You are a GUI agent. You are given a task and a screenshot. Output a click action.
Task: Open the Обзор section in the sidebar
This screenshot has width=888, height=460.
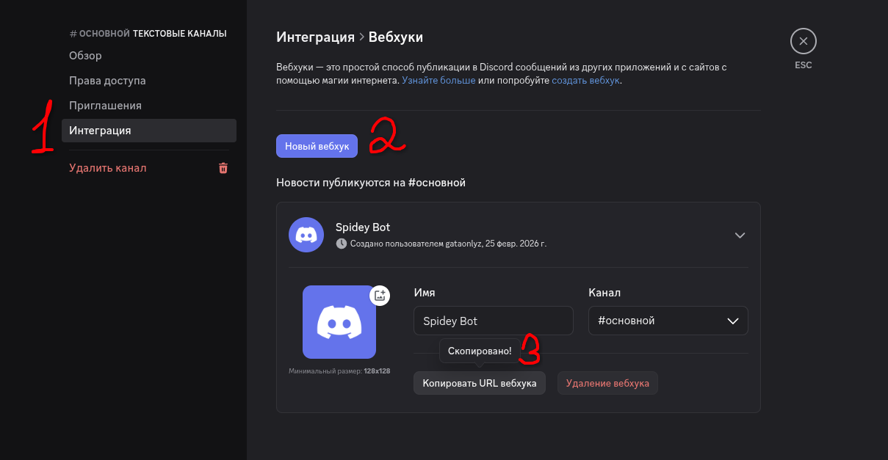(85, 56)
